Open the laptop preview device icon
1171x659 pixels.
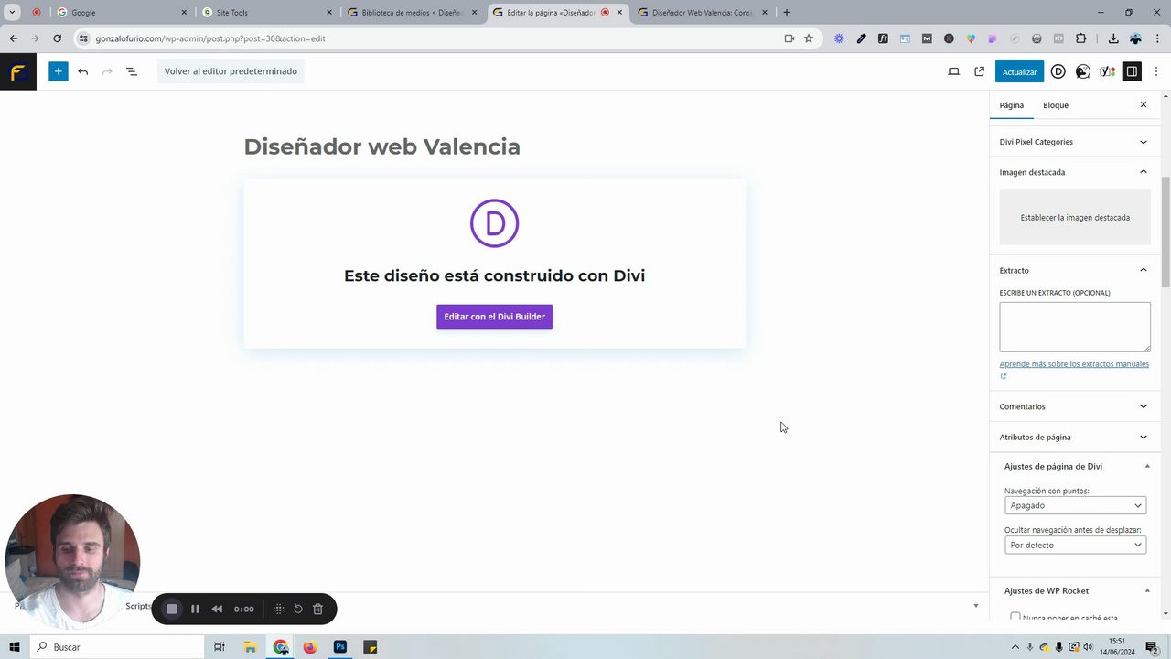953,71
